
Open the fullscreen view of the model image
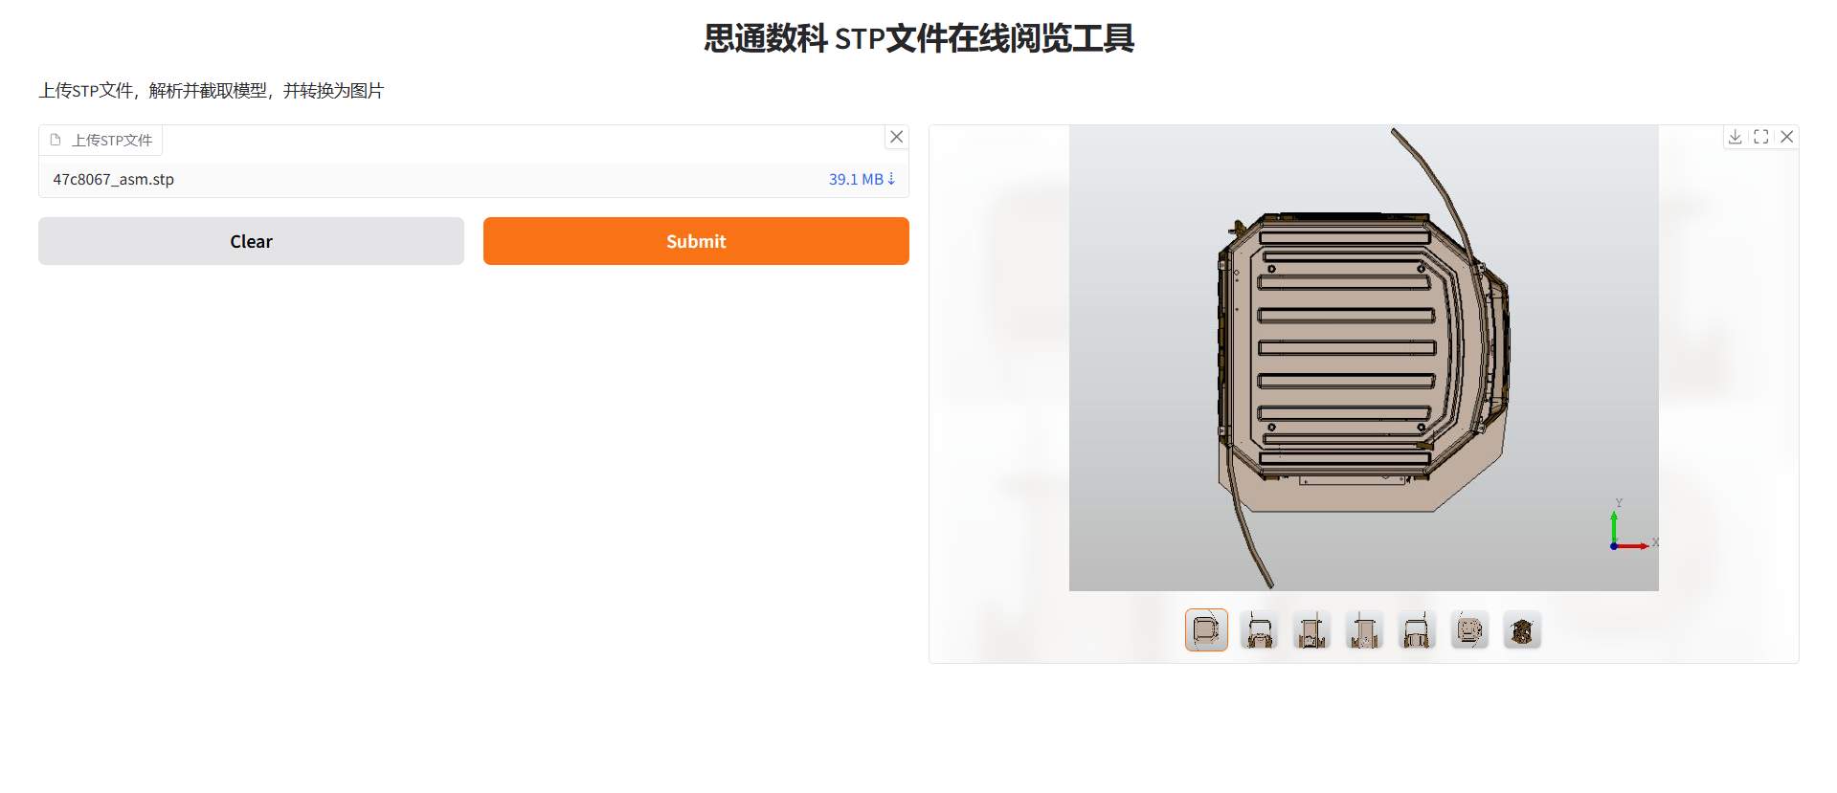click(1760, 137)
